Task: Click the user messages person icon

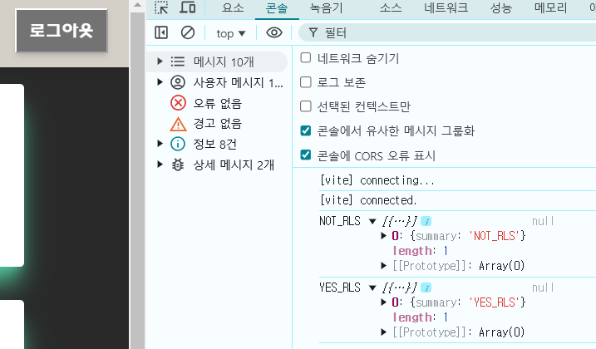Action: [x=178, y=82]
